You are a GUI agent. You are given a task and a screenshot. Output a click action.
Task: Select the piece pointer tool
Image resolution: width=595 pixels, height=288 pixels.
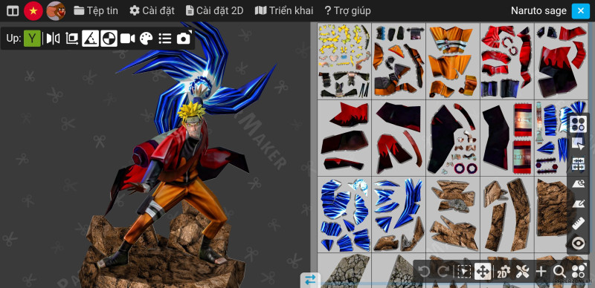[579, 144]
